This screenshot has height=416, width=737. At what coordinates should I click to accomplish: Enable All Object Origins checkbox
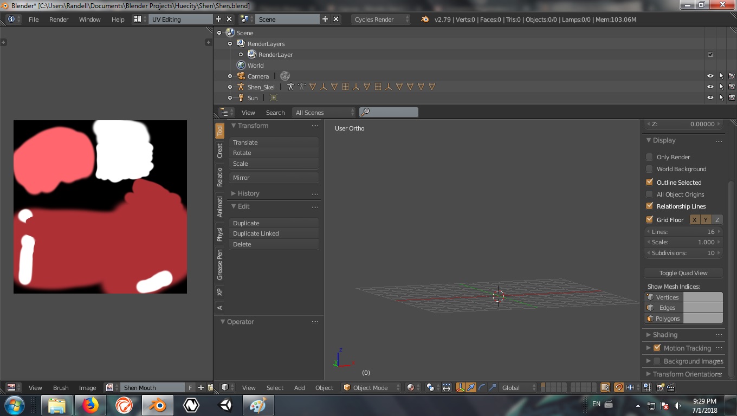649,194
